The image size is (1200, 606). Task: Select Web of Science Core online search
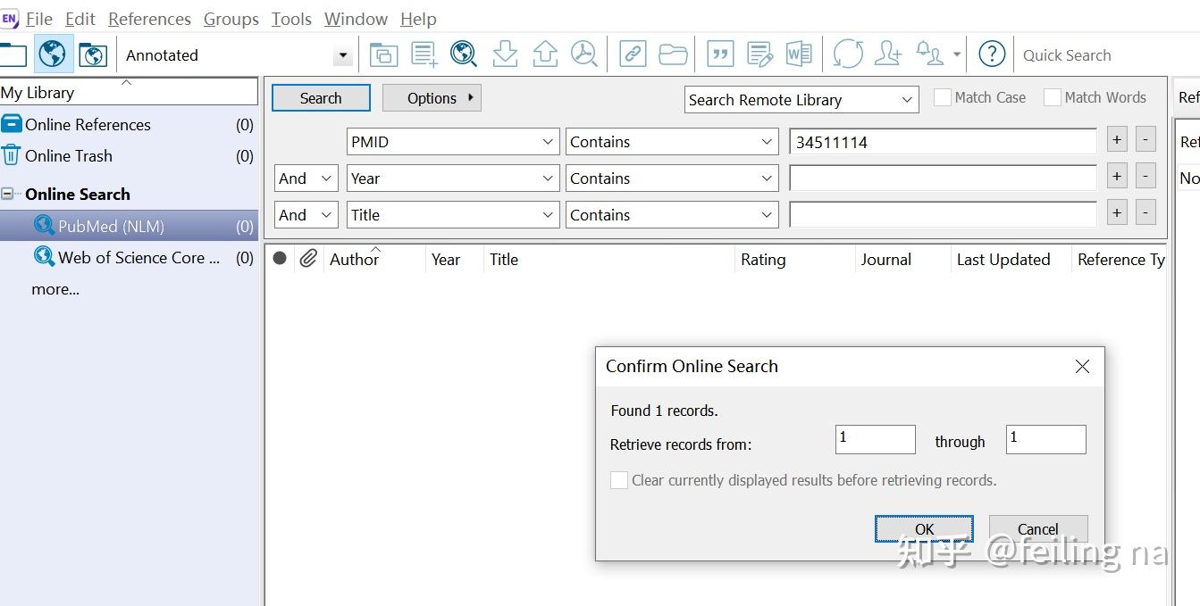tap(129, 258)
